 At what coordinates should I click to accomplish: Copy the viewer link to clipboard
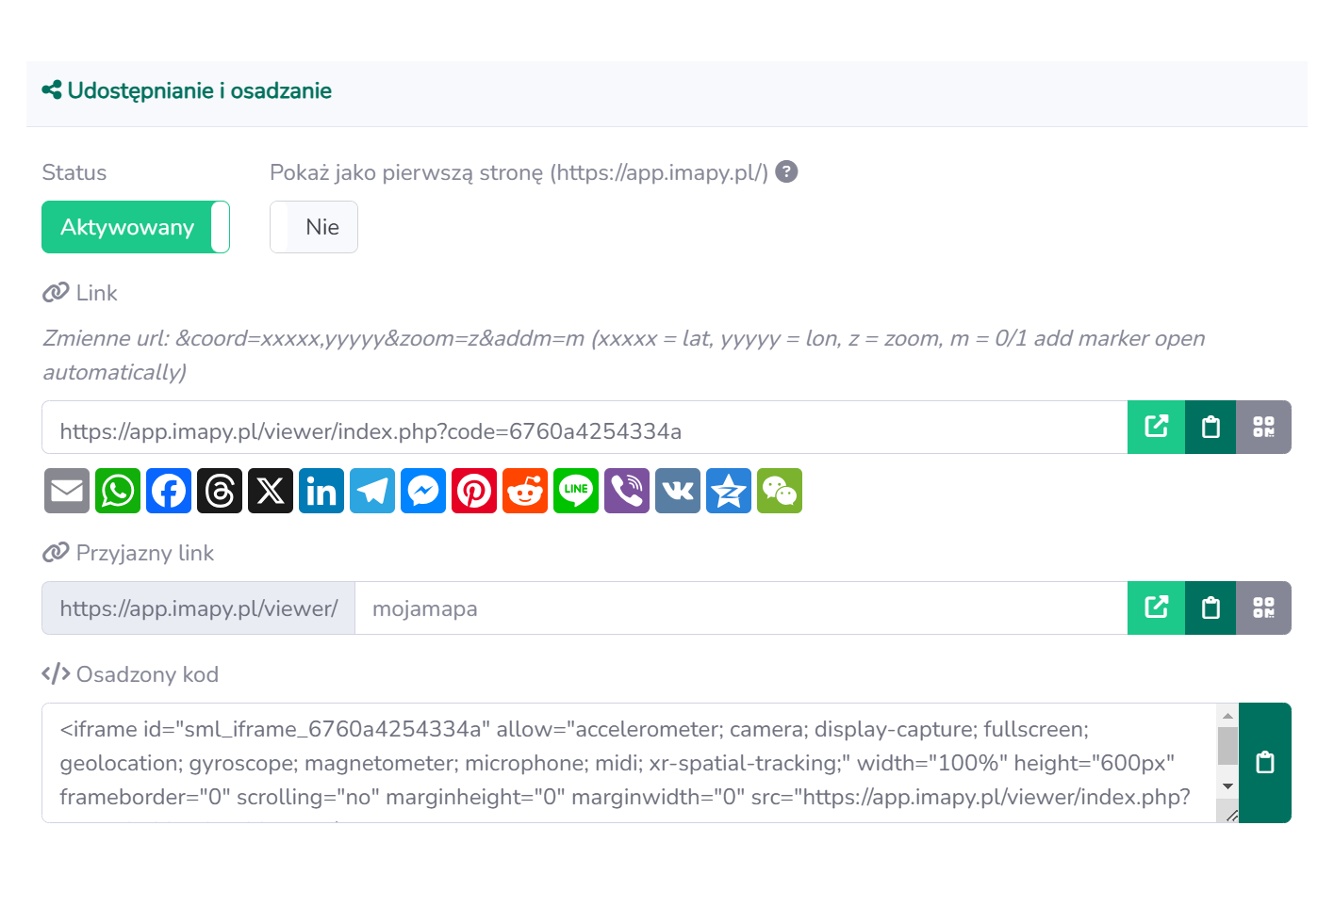(x=1210, y=428)
